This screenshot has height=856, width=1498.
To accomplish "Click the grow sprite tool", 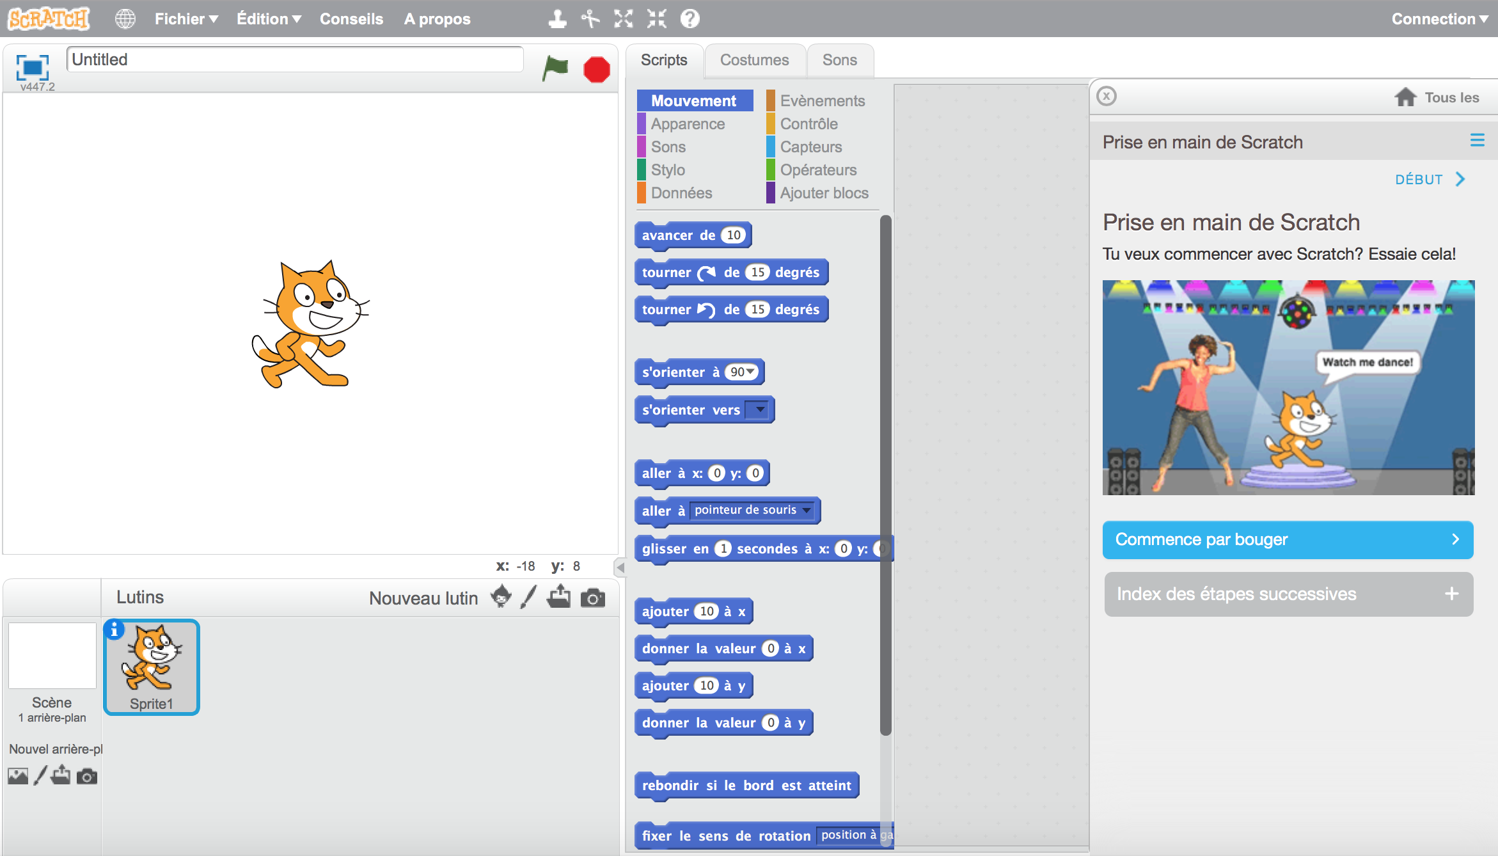I will [624, 19].
